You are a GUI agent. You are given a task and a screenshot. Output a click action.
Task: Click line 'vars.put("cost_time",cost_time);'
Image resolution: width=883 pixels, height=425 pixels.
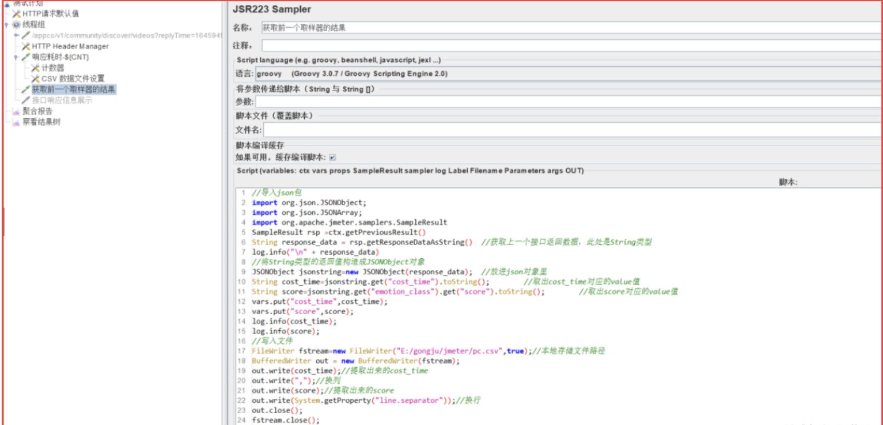pyautogui.click(x=320, y=301)
